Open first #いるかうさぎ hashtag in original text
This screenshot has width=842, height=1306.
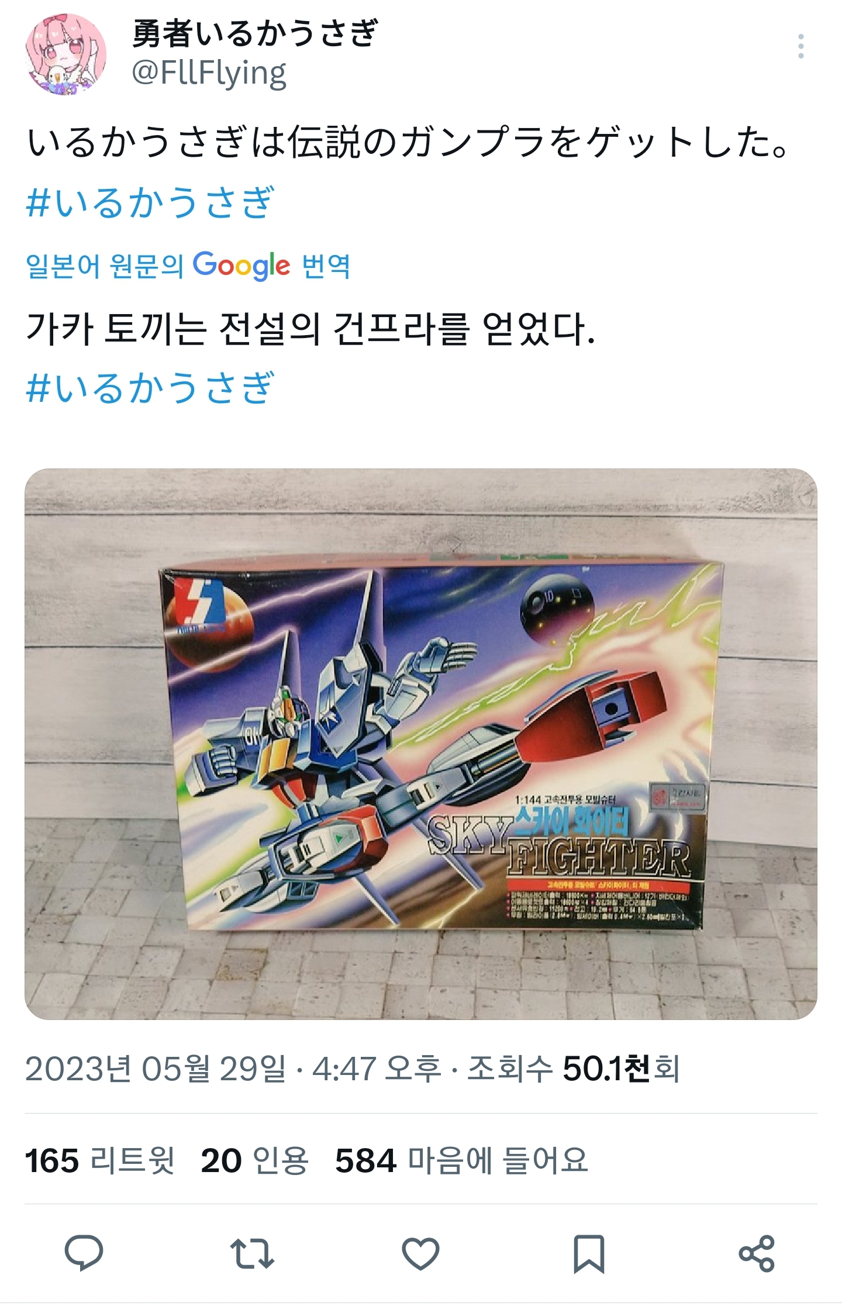coord(150,202)
